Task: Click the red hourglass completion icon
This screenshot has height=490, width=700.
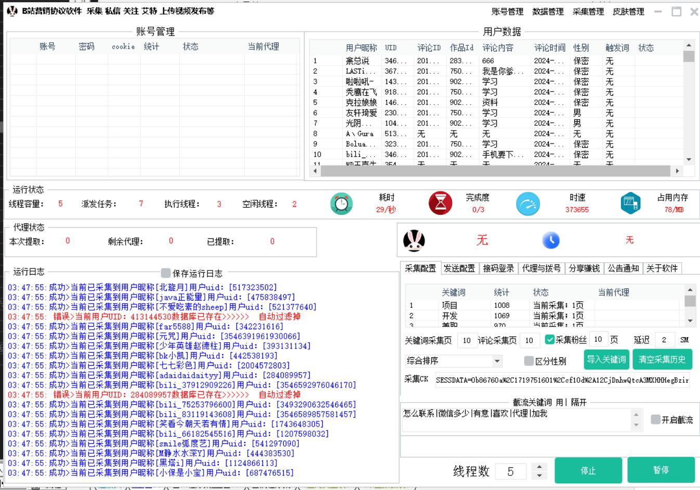Action: (440, 203)
